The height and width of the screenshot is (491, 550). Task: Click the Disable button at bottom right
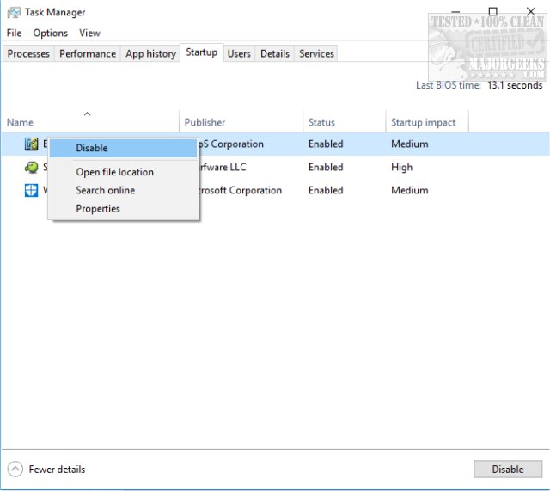click(x=508, y=470)
